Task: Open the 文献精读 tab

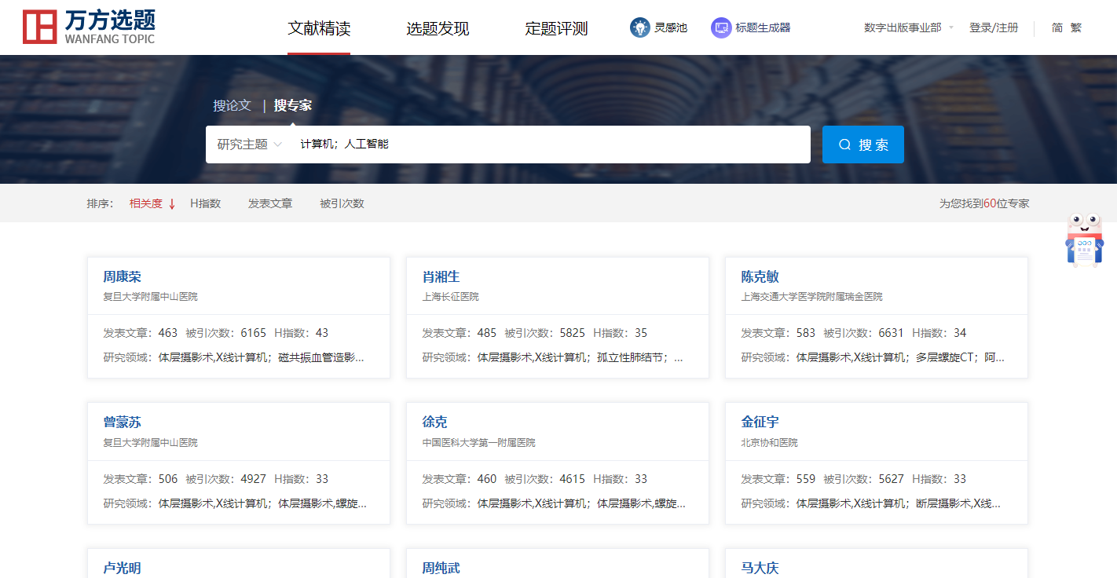Action: click(319, 29)
